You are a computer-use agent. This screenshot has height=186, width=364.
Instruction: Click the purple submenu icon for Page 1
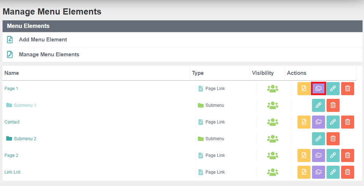pyautogui.click(x=319, y=89)
